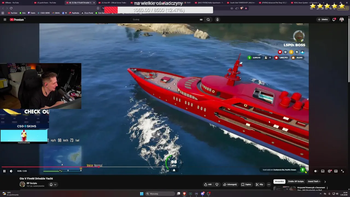Toggle subtitles in the video player
This screenshot has width=350, height=197.
pyautogui.click(x=323, y=171)
